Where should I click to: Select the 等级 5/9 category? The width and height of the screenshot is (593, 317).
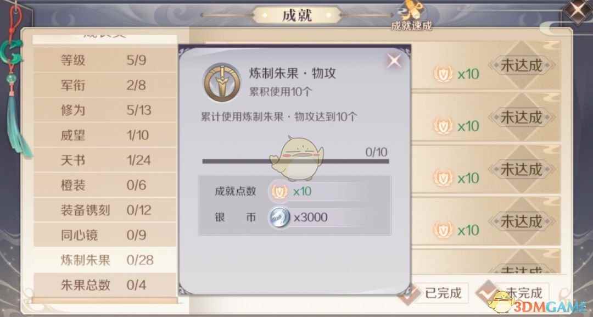click(x=105, y=60)
